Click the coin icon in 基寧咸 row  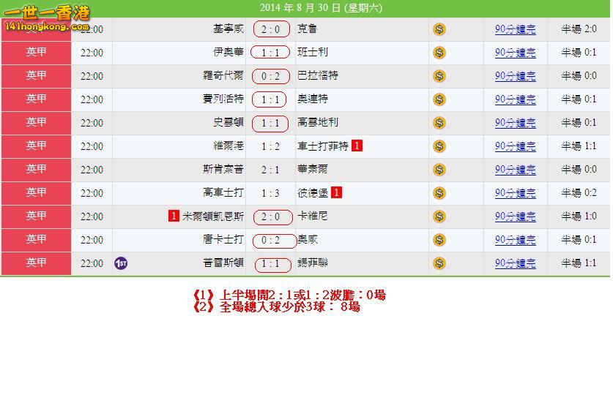[x=439, y=29]
